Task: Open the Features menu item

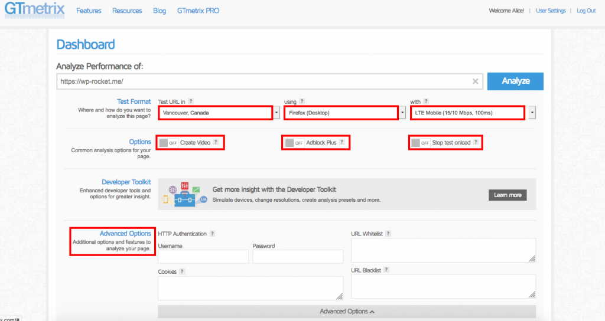Action: 89,11
